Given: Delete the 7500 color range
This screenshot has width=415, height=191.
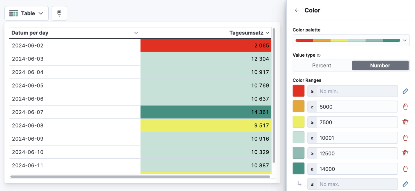Looking at the screenshot, I should 405,122.
